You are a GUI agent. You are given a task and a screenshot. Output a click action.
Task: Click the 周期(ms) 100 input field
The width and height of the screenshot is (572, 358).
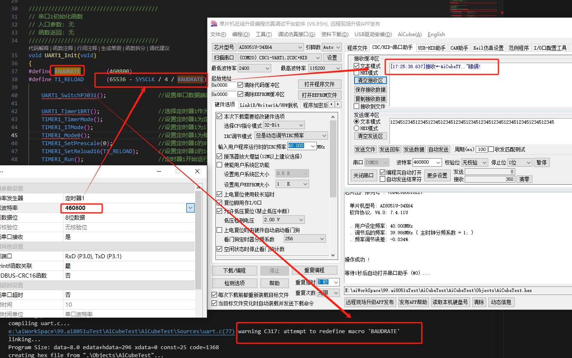(482, 149)
